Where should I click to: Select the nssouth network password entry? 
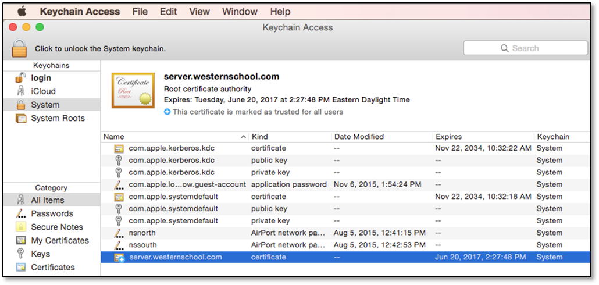(x=345, y=245)
